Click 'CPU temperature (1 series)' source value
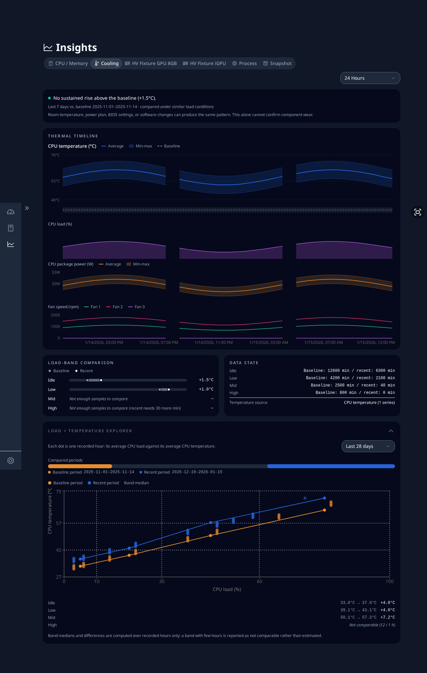 coord(369,403)
